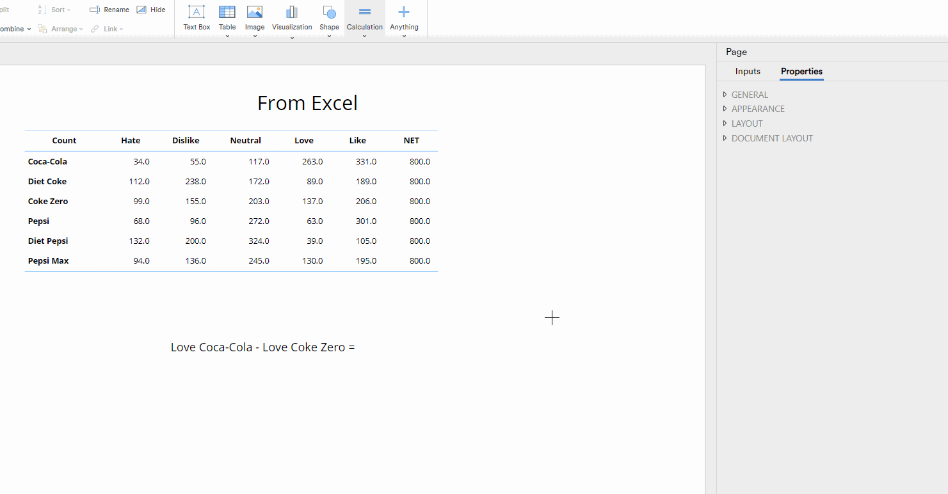The image size is (948, 494).
Task: Select the Pepsi Max row label
Action: coord(49,261)
